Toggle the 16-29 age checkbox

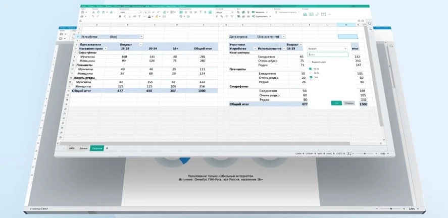(x=311, y=69)
